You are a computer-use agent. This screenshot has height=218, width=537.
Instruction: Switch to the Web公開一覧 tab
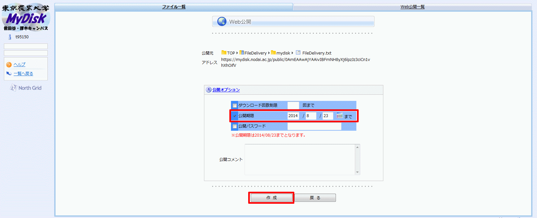point(412,7)
